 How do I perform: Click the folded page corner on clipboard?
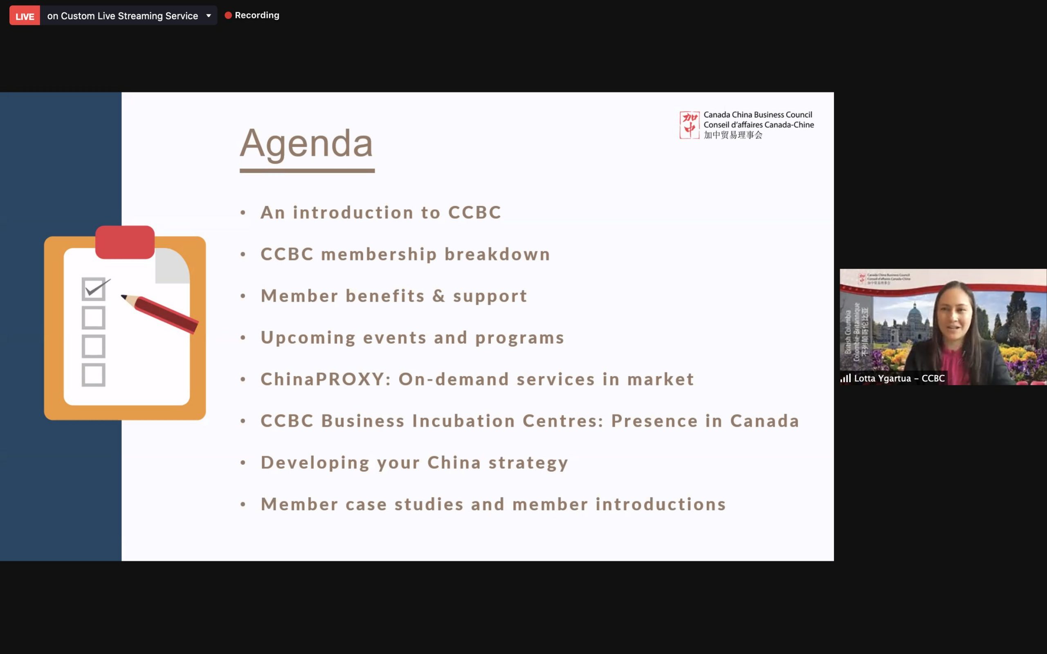click(172, 266)
